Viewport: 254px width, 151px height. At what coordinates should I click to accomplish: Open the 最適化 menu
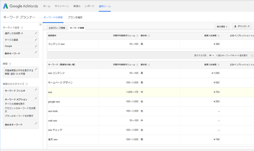click(x=77, y=6)
